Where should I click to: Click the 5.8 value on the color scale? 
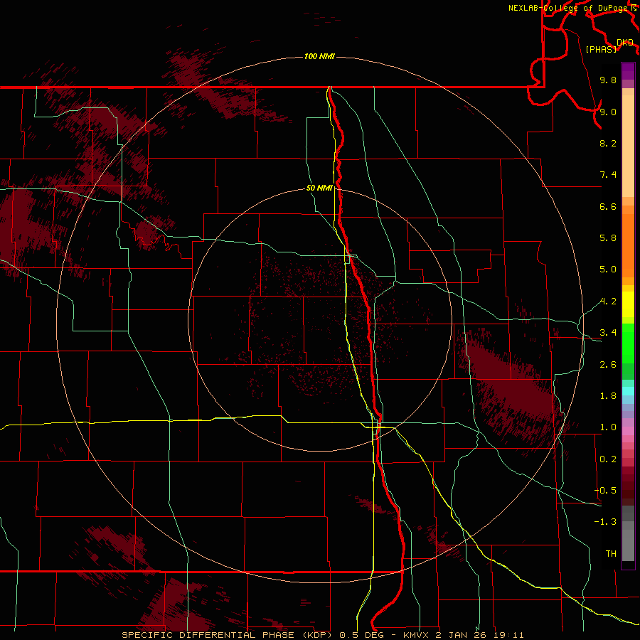point(608,238)
